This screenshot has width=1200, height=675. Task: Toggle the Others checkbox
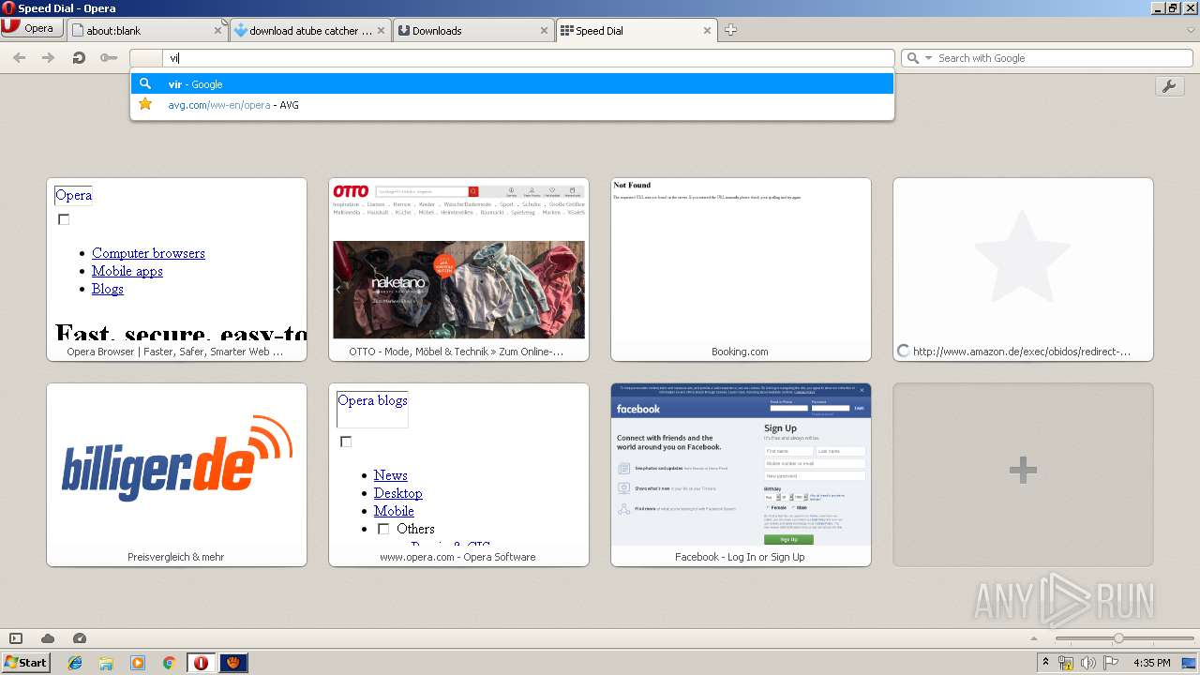click(383, 529)
